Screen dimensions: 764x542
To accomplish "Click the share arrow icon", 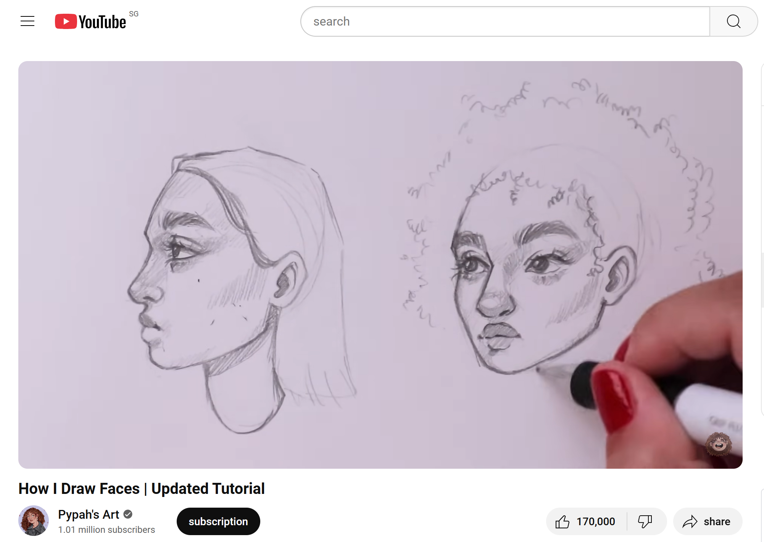I will (x=690, y=521).
